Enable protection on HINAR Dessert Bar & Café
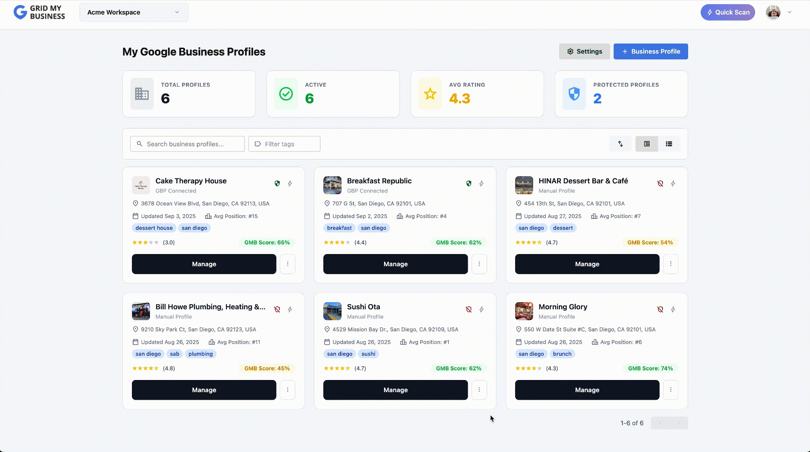The image size is (810, 452). pyautogui.click(x=660, y=183)
